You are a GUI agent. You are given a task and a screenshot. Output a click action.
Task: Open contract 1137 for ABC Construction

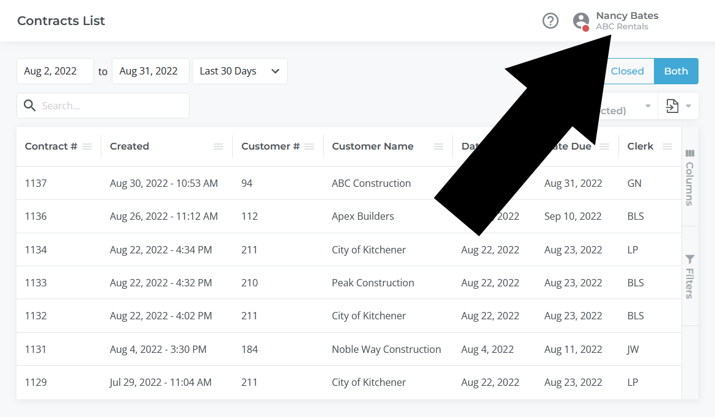(x=36, y=183)
